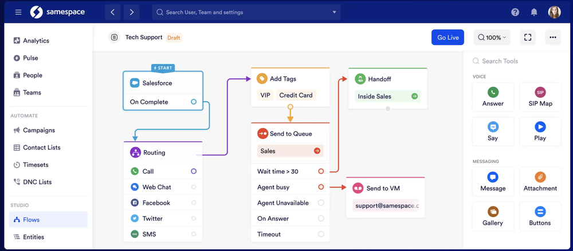Select the Wait time > 30 connector
This screenshot has height=251, width=573.
click(321, 171)
